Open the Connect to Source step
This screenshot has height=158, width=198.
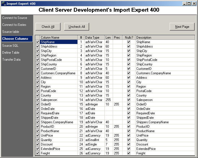15,18
